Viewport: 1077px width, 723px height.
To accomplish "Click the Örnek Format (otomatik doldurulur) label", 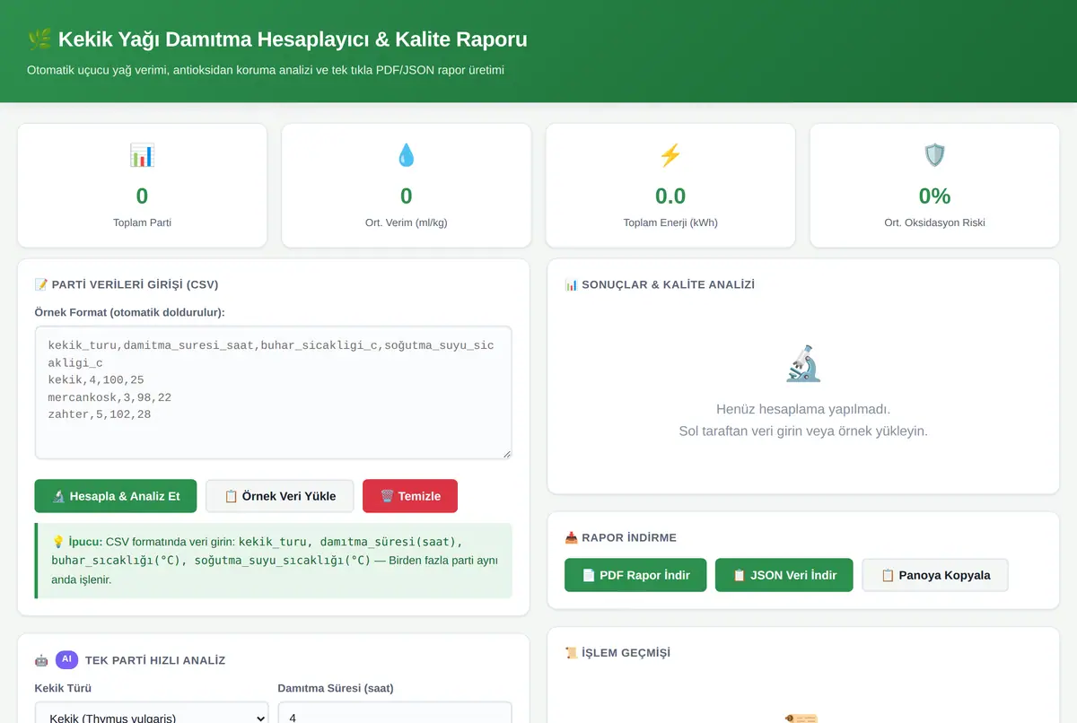I will coord(129,312).
